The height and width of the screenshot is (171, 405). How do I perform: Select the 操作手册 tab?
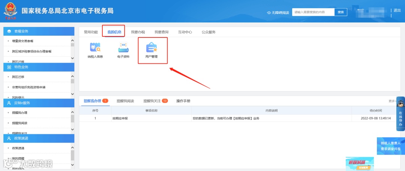[x=183, y=101]
